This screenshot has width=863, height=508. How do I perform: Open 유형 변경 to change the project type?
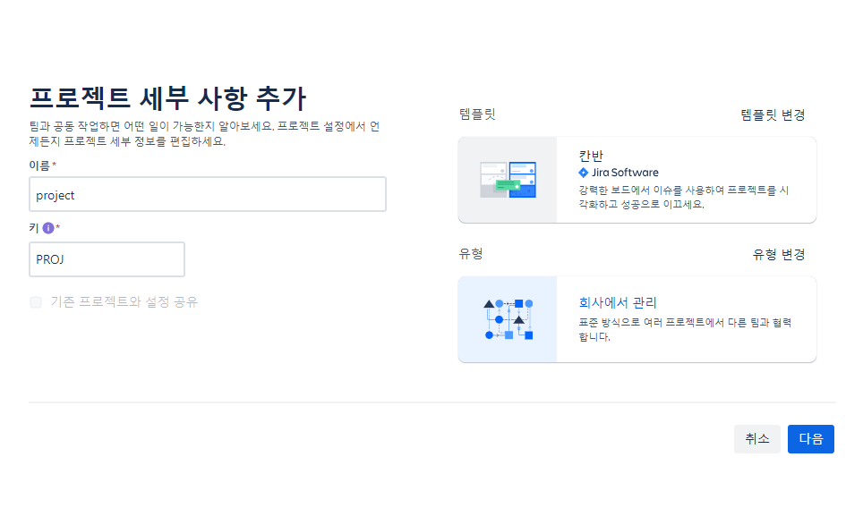(779, 255)
